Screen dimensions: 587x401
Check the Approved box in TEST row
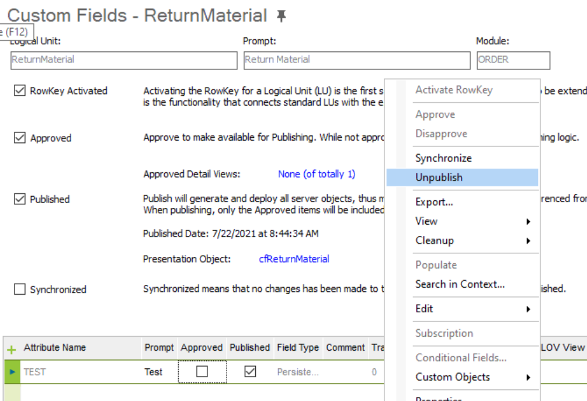(202, 371)
